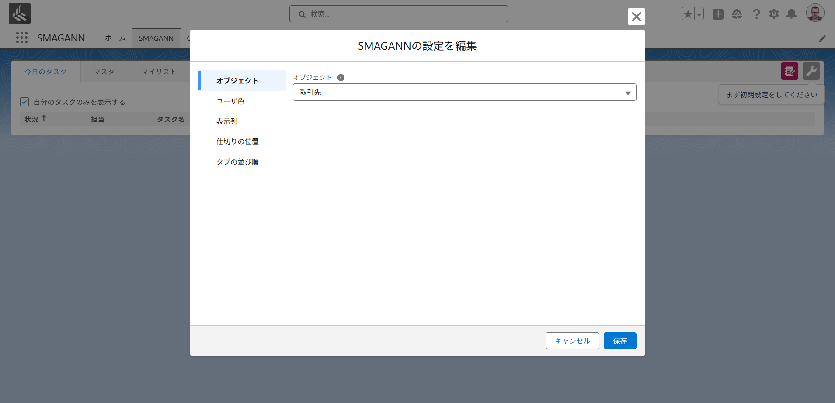Click the info icon beside オブジェクト label
This screenshot has width=835, height=403.
(341, 78)
